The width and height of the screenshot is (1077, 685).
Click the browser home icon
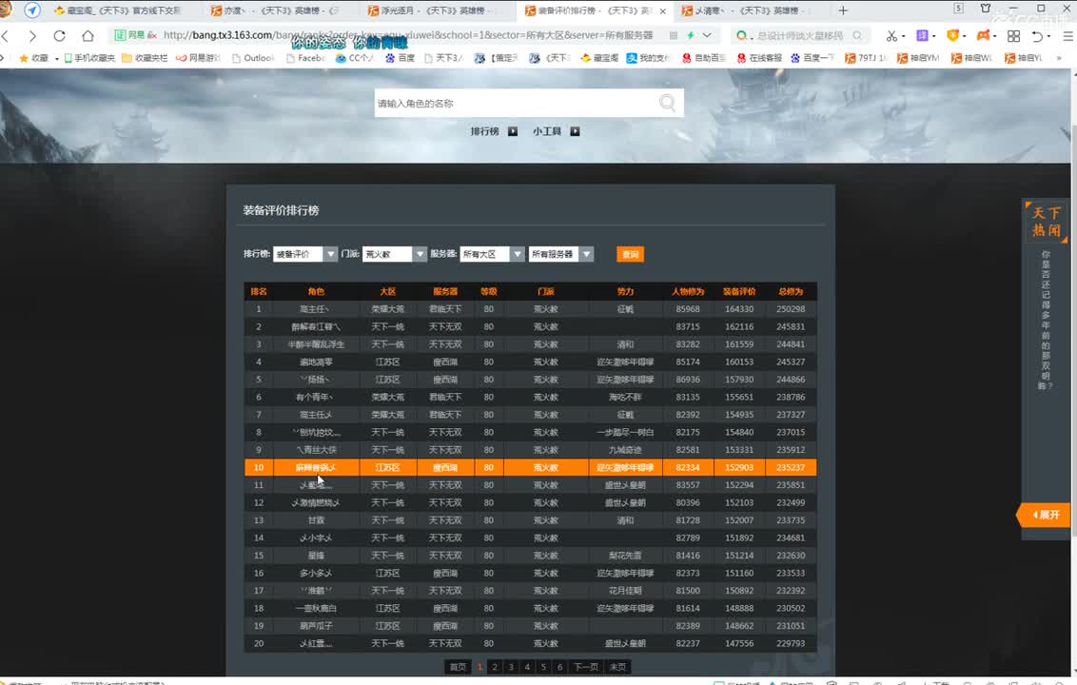[x=88, y=36]
